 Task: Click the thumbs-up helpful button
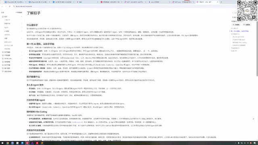[236, 25]
